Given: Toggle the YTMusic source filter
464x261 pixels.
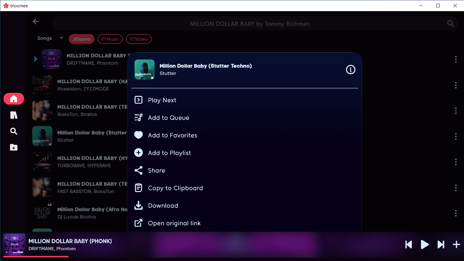Looking at the screenshot, I should pos(110,39).
